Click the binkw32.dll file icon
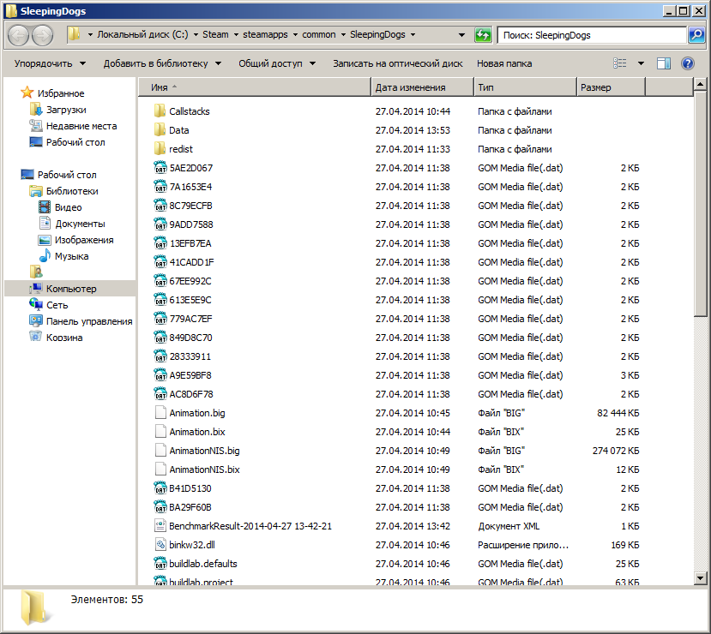This screenshot has width=711, height=634. pos(160,545)
